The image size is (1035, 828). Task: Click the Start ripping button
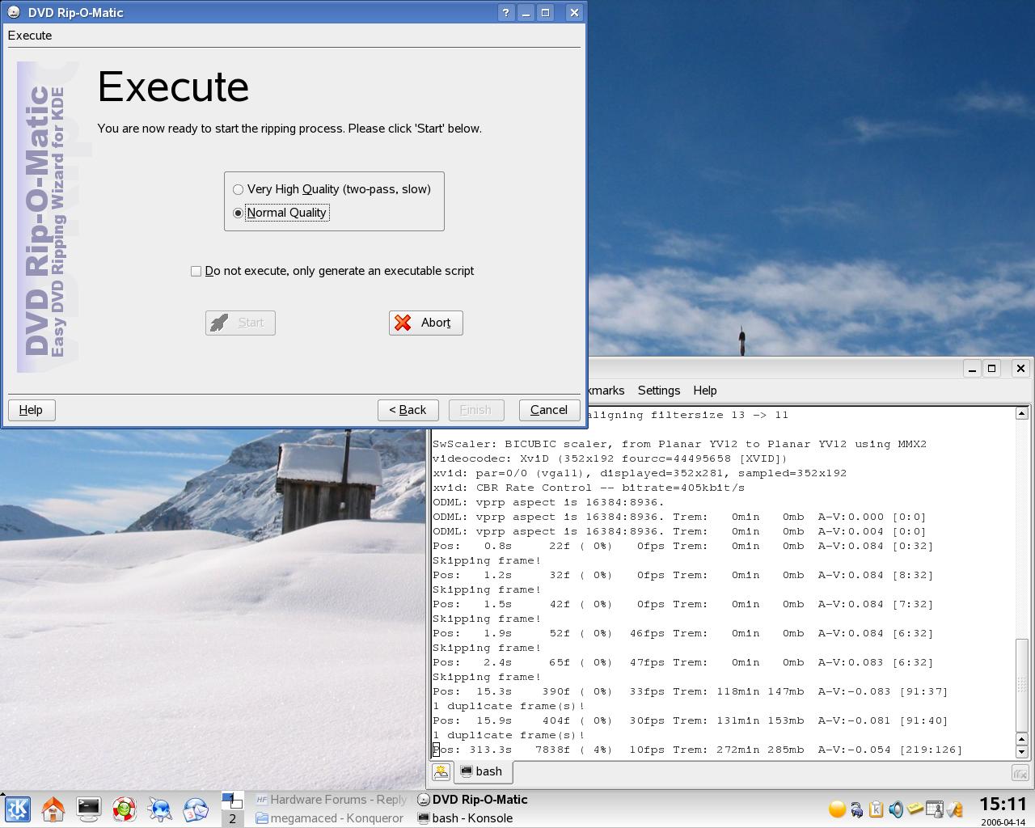coord(240,323)
